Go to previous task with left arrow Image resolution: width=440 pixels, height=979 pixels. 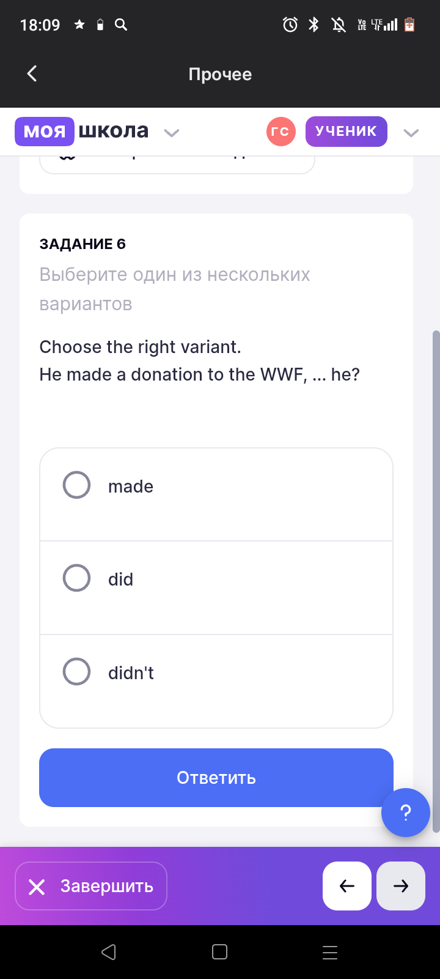346,886
